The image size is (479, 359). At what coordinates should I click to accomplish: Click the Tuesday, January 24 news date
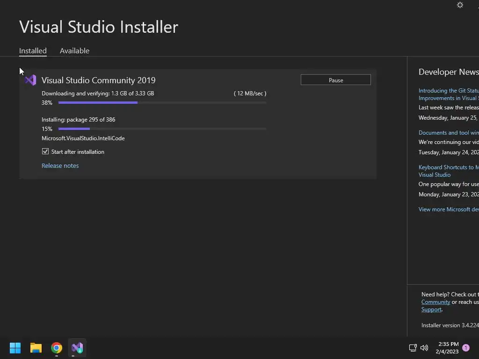(449, 152)
